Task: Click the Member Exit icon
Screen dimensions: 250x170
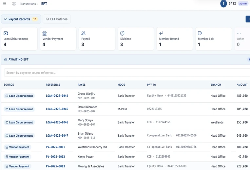Action: [200, 33]
